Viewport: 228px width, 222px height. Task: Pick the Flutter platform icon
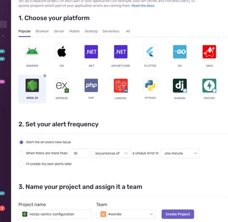pyautogui.click(x=150, y=51)
